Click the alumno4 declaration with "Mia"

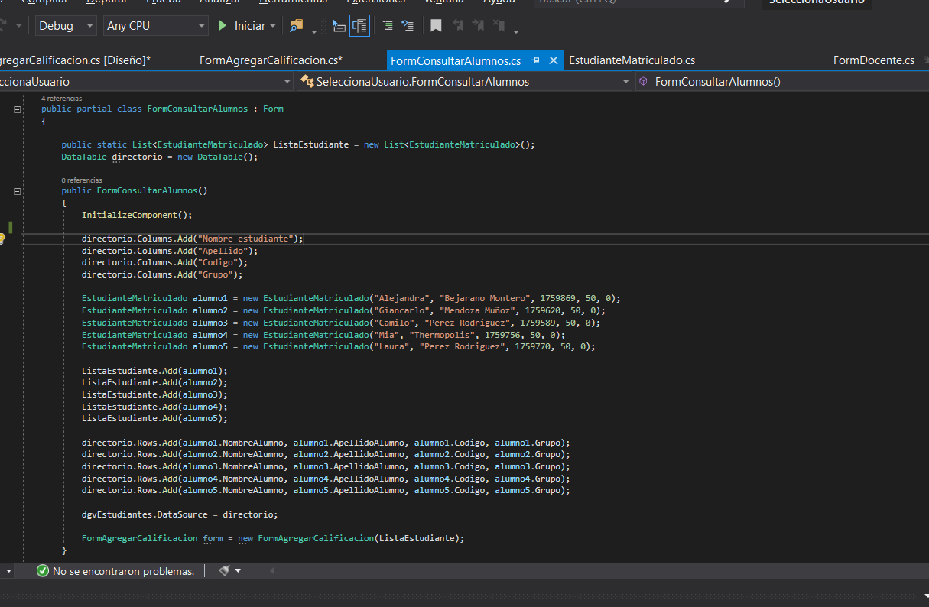tap(323, 335)
